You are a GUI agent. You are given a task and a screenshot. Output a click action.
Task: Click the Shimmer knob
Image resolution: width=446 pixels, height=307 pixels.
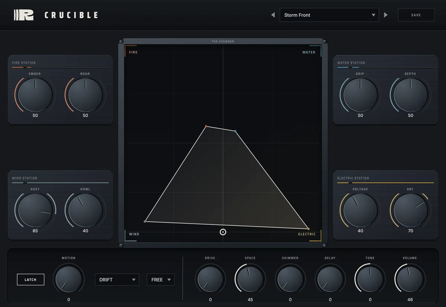pyautogui.click(x=290, y=279)
